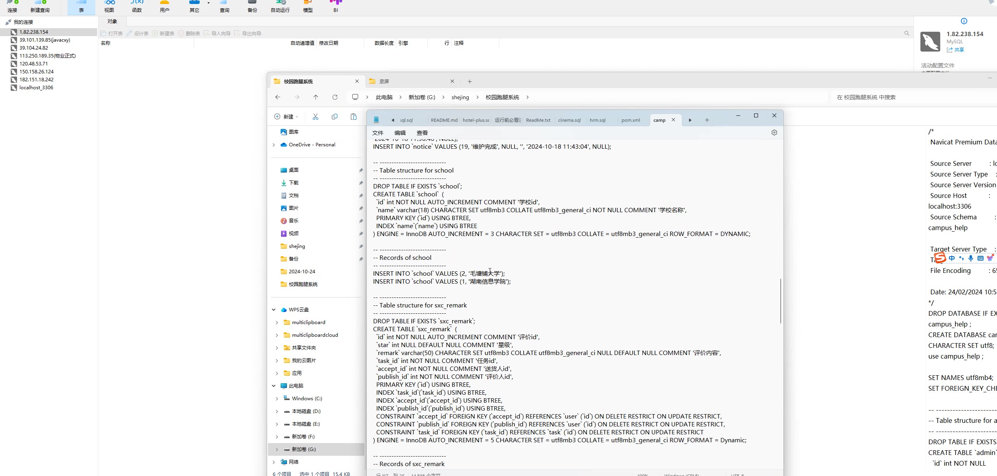The image size is (997, 476).
Task: Click 共享 (Share) link in Navicat info panel
Action: (956, 50)
